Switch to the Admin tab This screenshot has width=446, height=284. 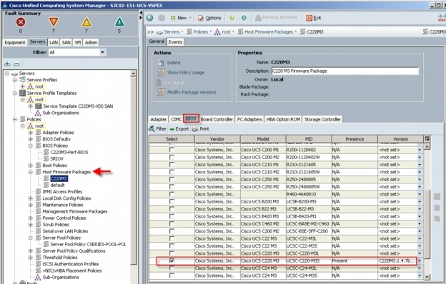pos(91,42)
